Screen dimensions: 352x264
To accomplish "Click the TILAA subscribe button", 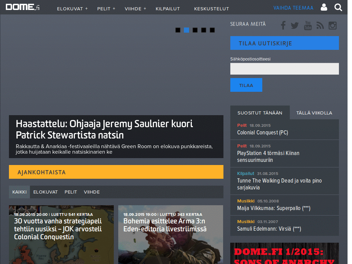I will tap(246, 85).
